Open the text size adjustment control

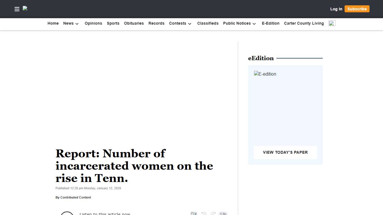click(x=194, y=213)
